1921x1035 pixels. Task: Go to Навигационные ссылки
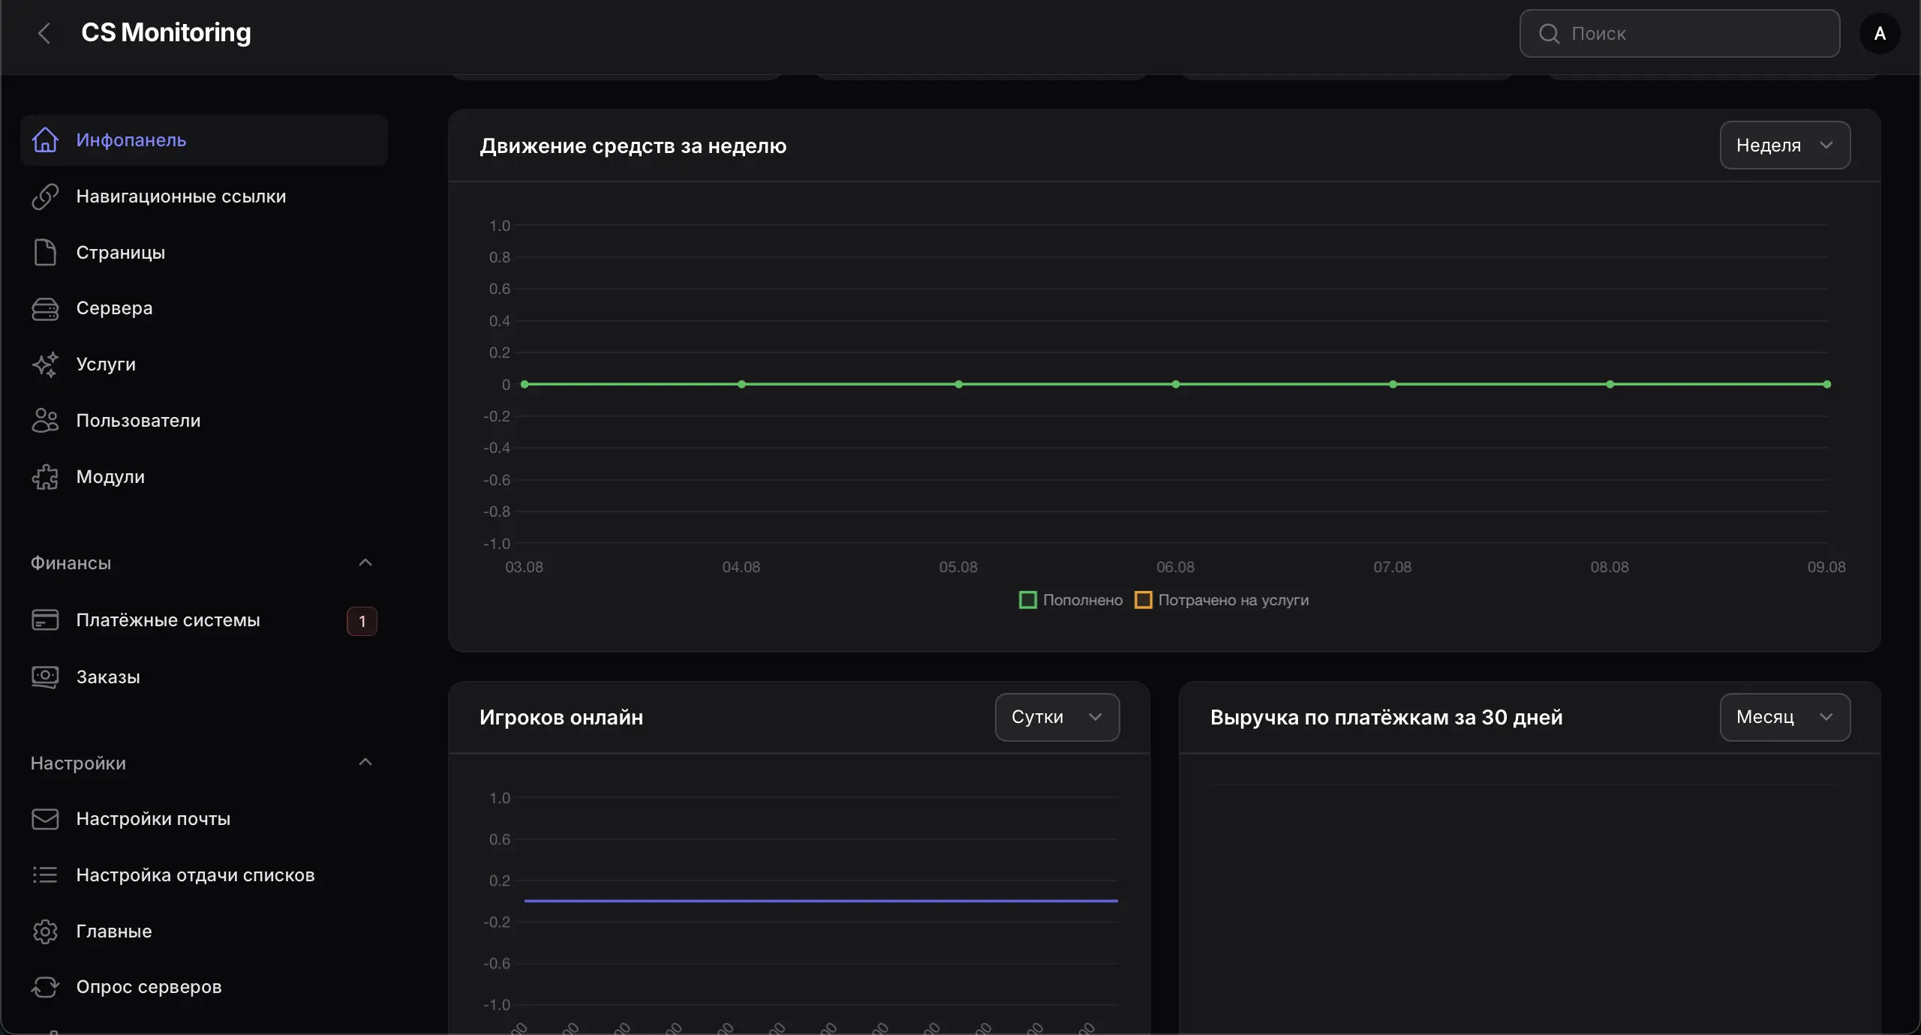tap(204, 196)
